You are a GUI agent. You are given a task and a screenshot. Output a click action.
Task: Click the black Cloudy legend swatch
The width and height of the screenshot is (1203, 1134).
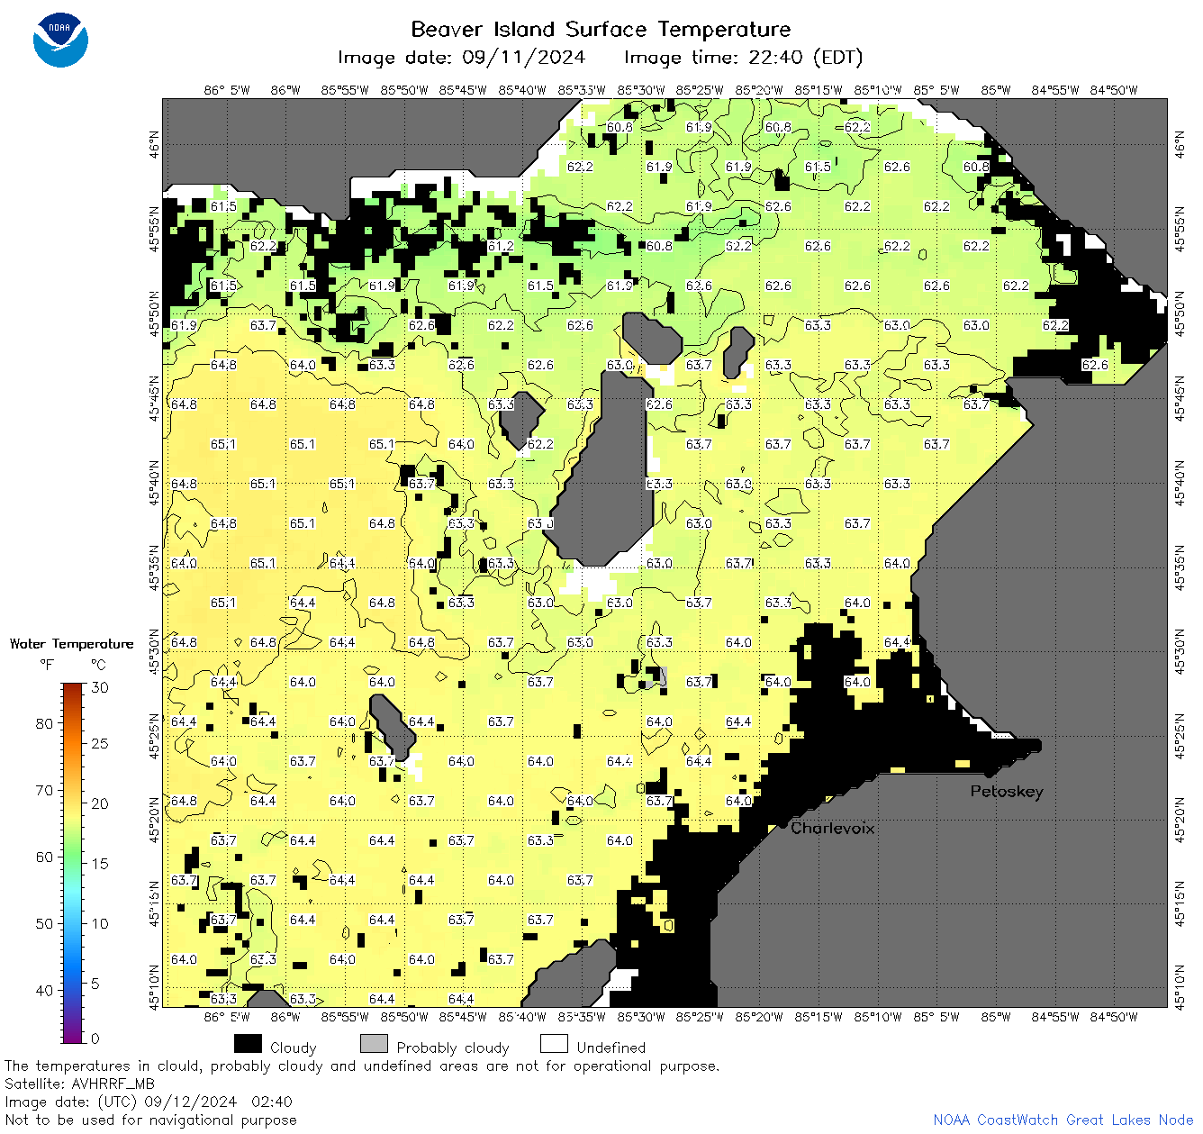click(248, 1044)
